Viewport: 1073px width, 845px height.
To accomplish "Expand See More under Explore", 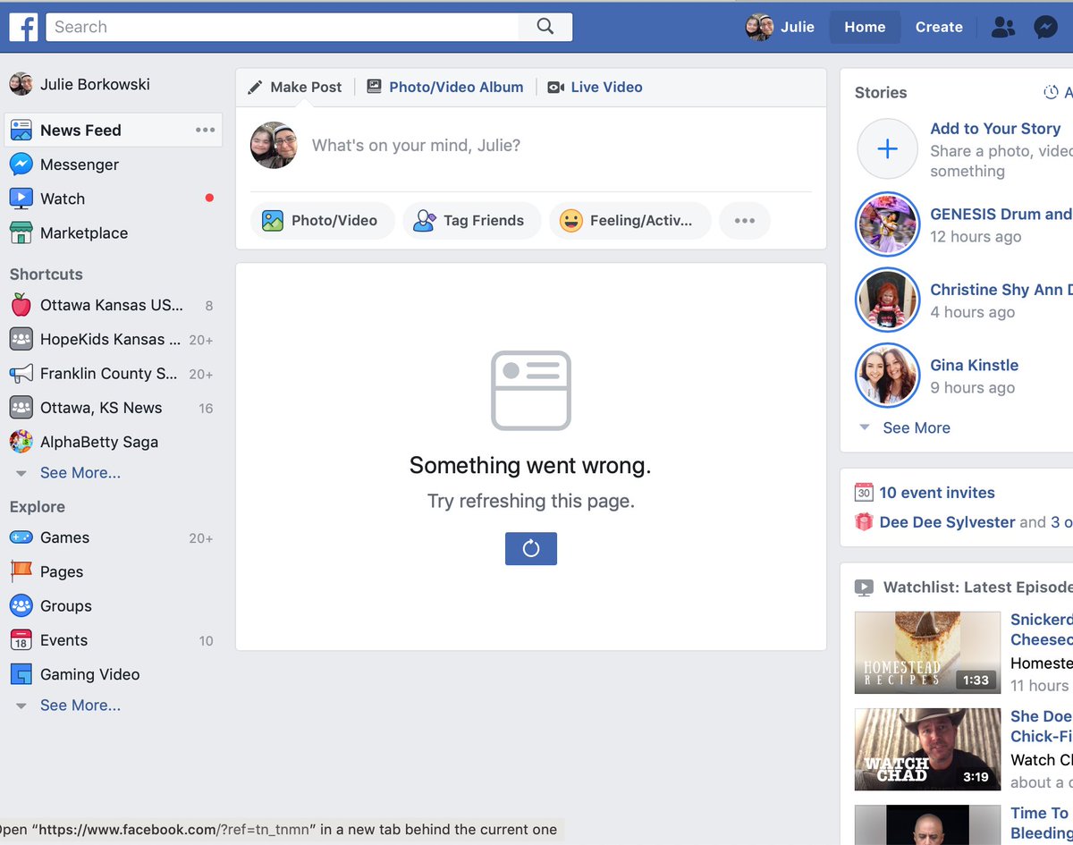I will [80, 706].
